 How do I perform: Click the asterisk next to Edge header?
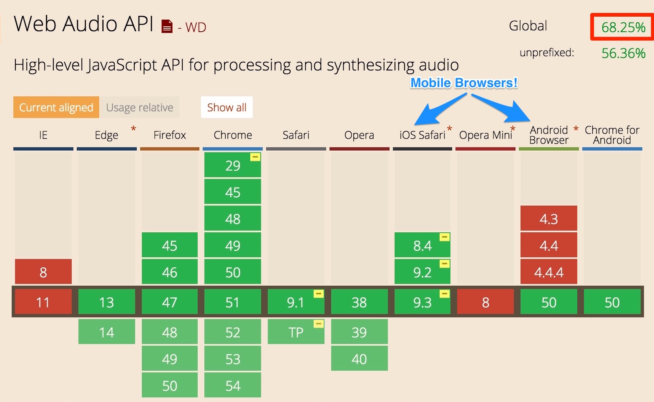[x=133, y=129]
